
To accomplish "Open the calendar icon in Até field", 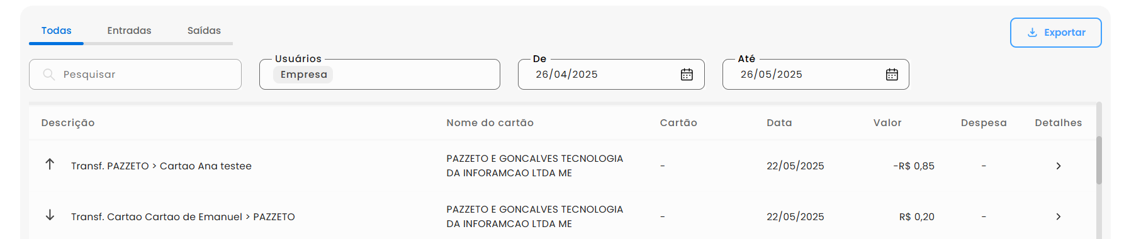I will (x=892, y=75).
